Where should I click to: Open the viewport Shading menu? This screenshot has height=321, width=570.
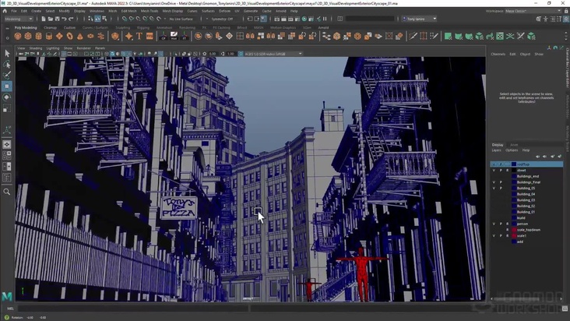pyautogui.click(x=36, y=48)
